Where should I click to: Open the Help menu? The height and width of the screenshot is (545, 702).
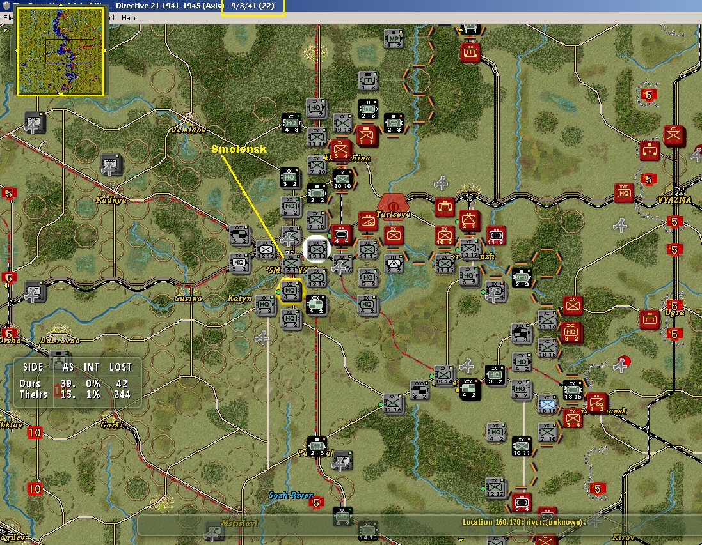128,18
